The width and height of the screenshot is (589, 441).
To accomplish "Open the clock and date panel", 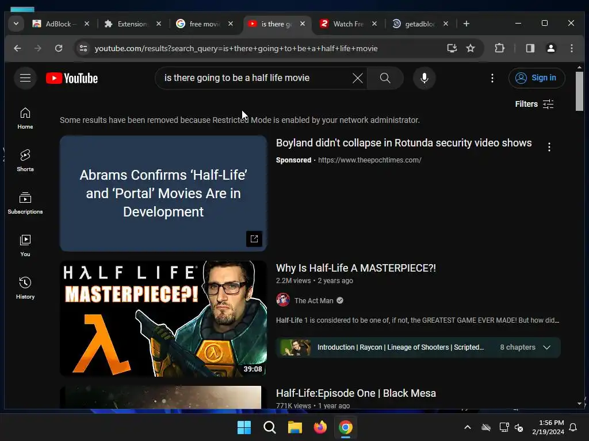I will click(x=548, y=427).
